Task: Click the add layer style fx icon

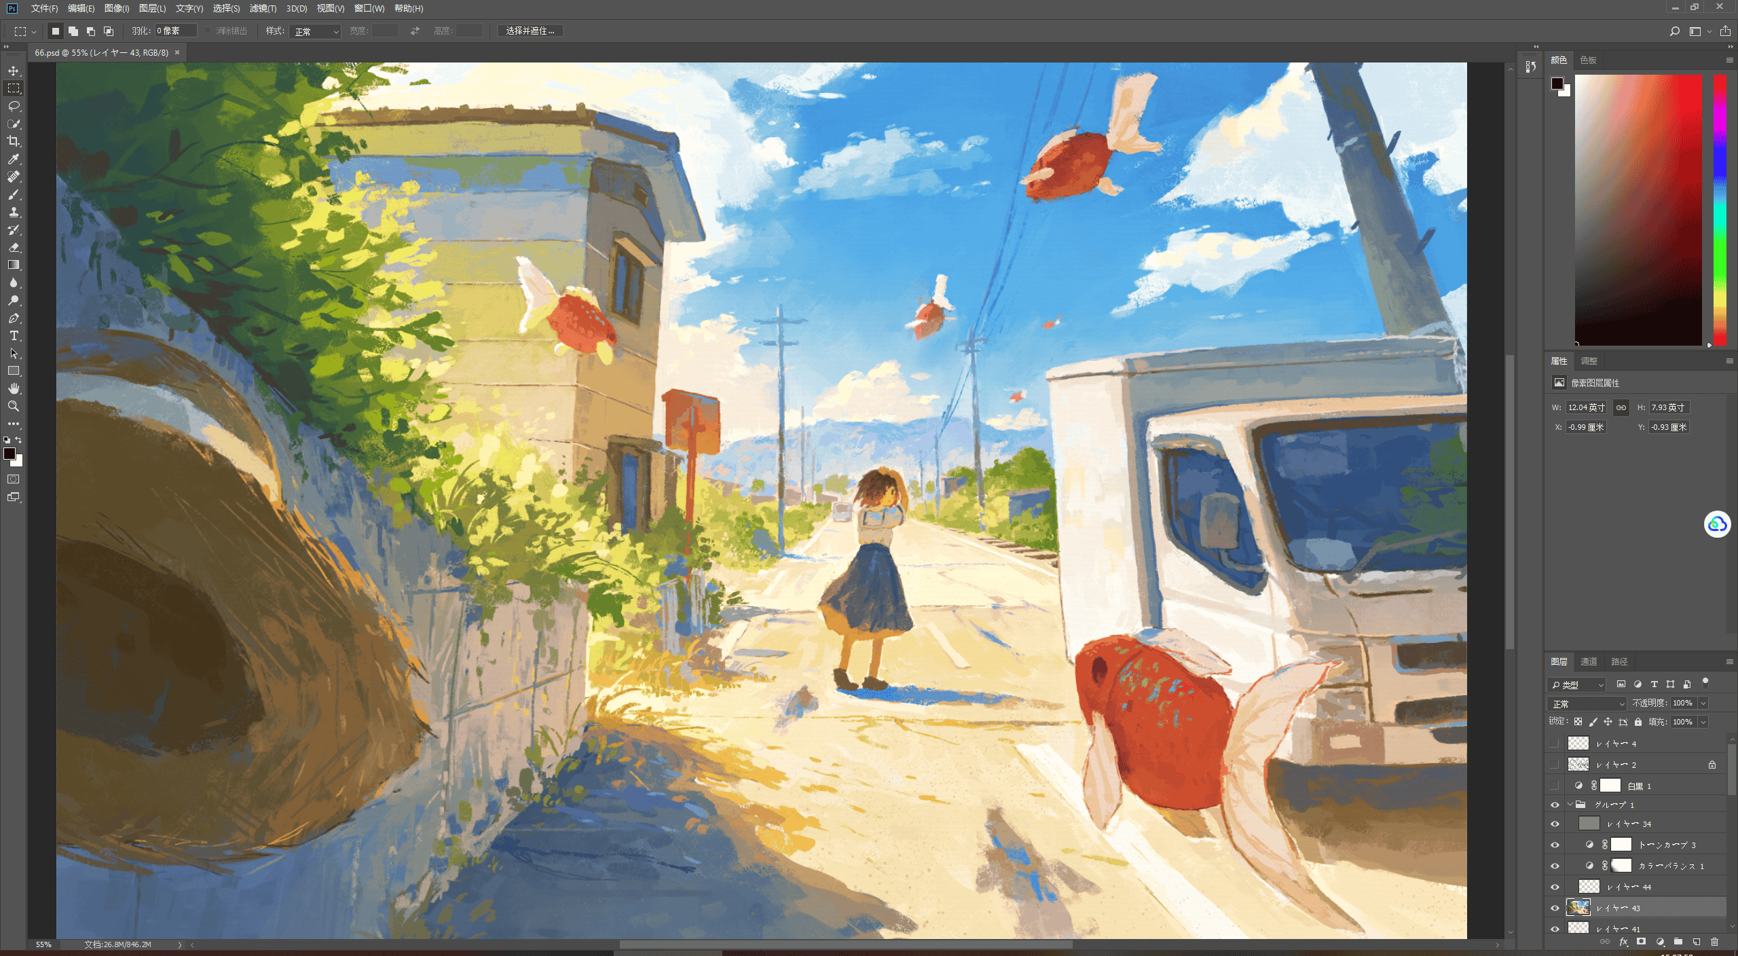Action: (1623, 942)
